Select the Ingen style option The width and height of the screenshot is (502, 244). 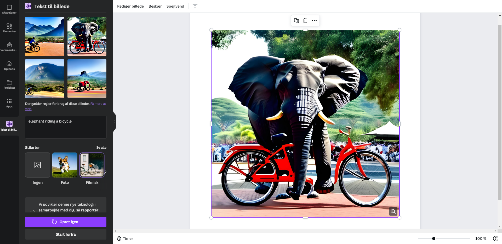(x=38, y=165)
